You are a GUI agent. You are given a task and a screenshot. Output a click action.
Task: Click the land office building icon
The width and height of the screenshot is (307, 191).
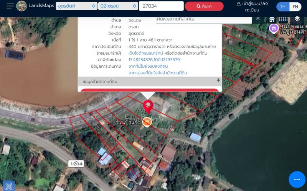272,20
